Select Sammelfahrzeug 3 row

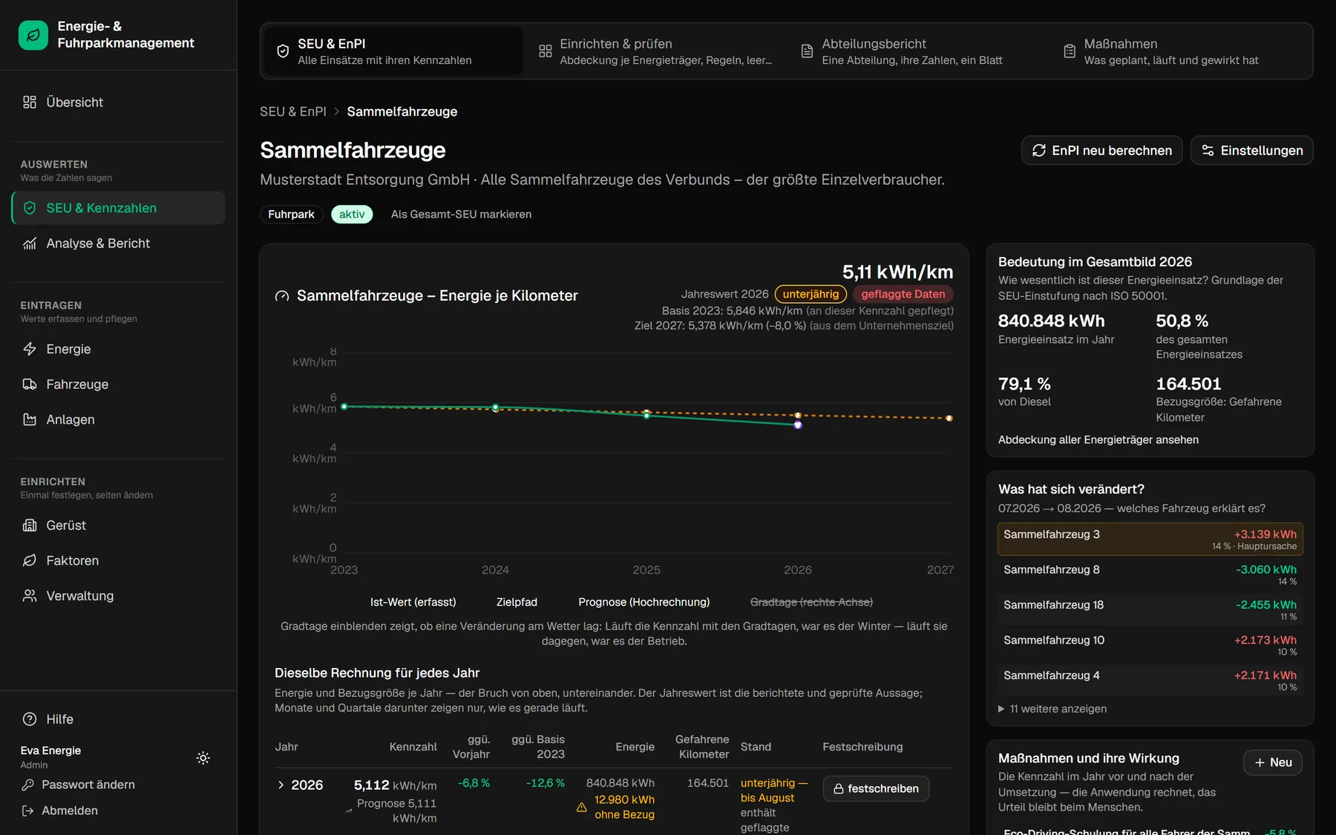click(x=1150, y=540)
